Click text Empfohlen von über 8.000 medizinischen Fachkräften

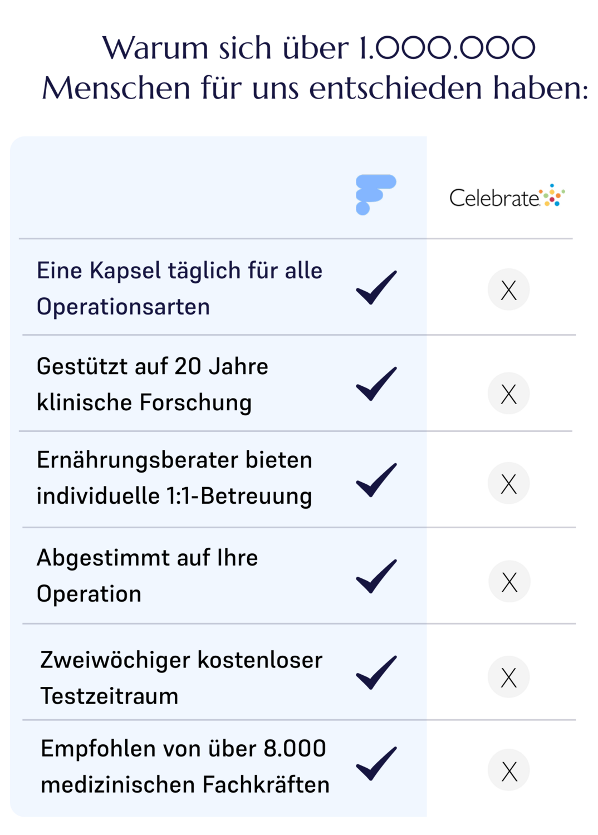point(185,767)
